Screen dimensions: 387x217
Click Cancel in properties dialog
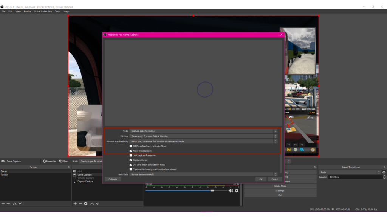click(275, 179)
